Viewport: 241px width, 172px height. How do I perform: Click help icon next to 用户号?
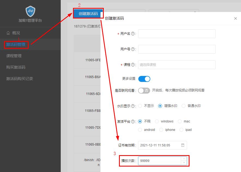[x=133, y=49]
